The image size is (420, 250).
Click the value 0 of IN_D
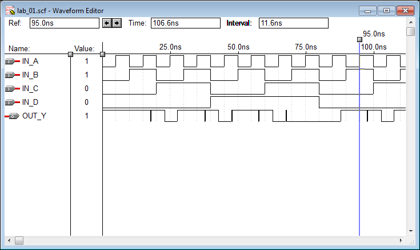click(x=86, y=102)
